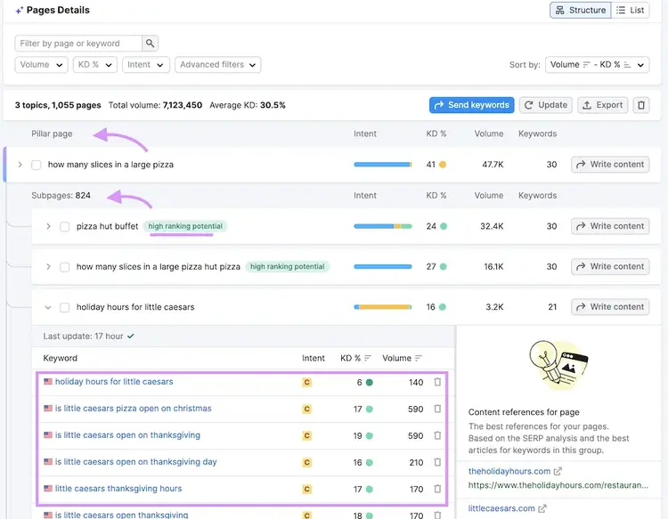
Task: Check 'how many slices in a large pizza hut pizza'
Action: pos(64,267)
